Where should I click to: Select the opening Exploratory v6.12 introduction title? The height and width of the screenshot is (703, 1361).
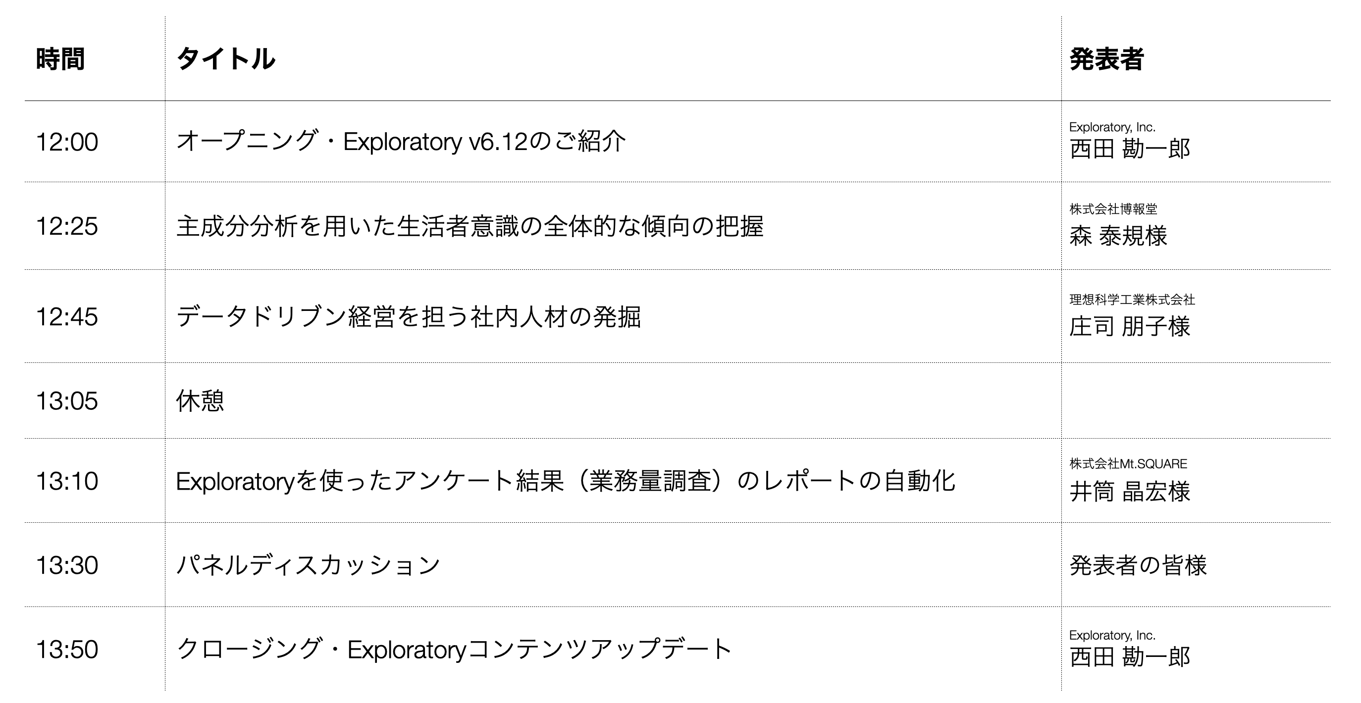[401, 142]
